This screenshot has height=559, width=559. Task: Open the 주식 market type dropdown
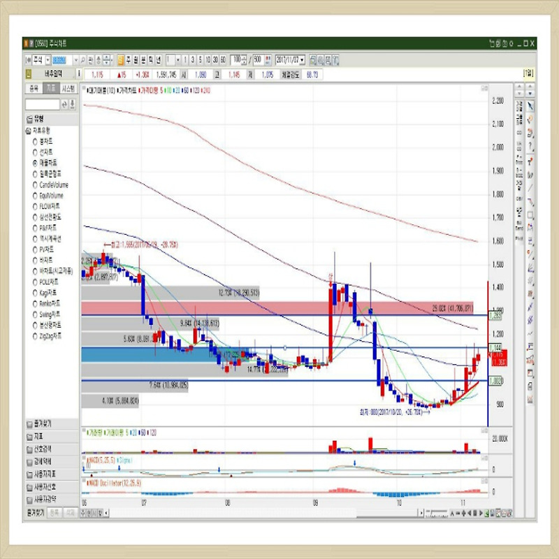pyautogui.click(x=48, y=60)
